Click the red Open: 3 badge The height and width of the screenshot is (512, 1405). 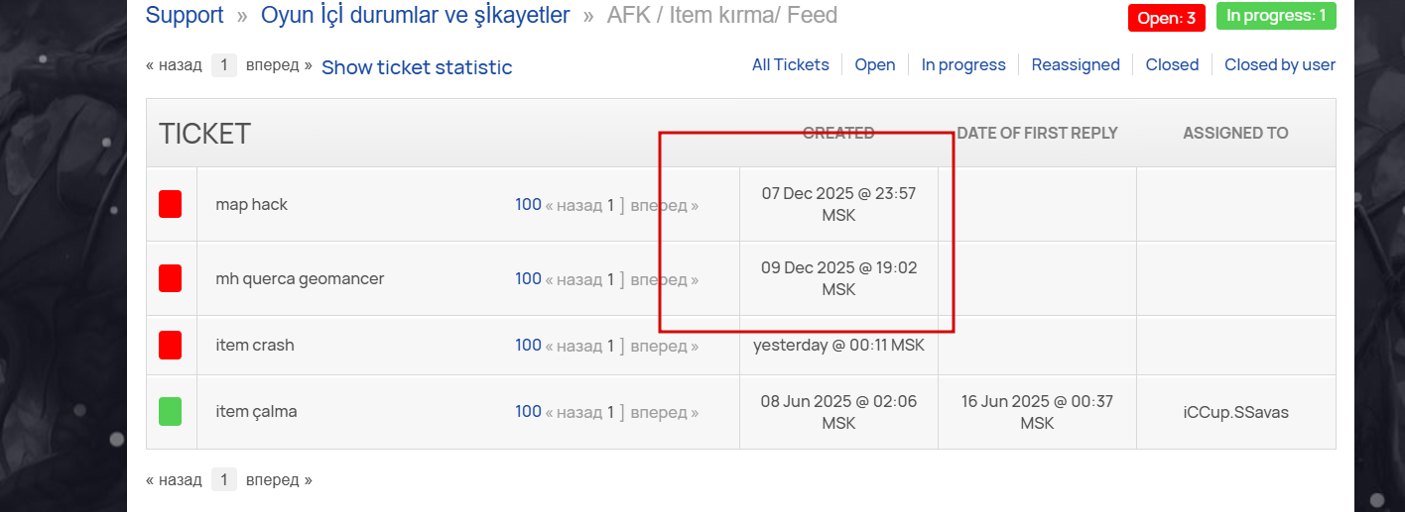pos(1166,18)
